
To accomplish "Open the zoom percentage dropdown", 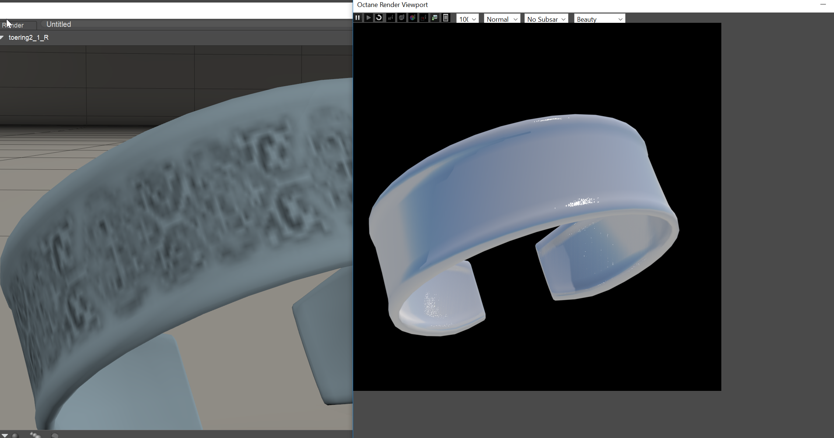I will pyautogui.click(x=467, y=19).
